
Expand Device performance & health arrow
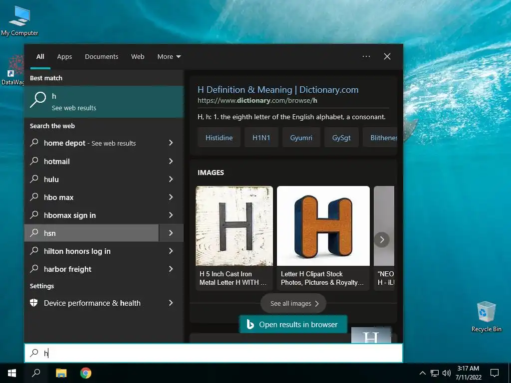click(171, 303)
